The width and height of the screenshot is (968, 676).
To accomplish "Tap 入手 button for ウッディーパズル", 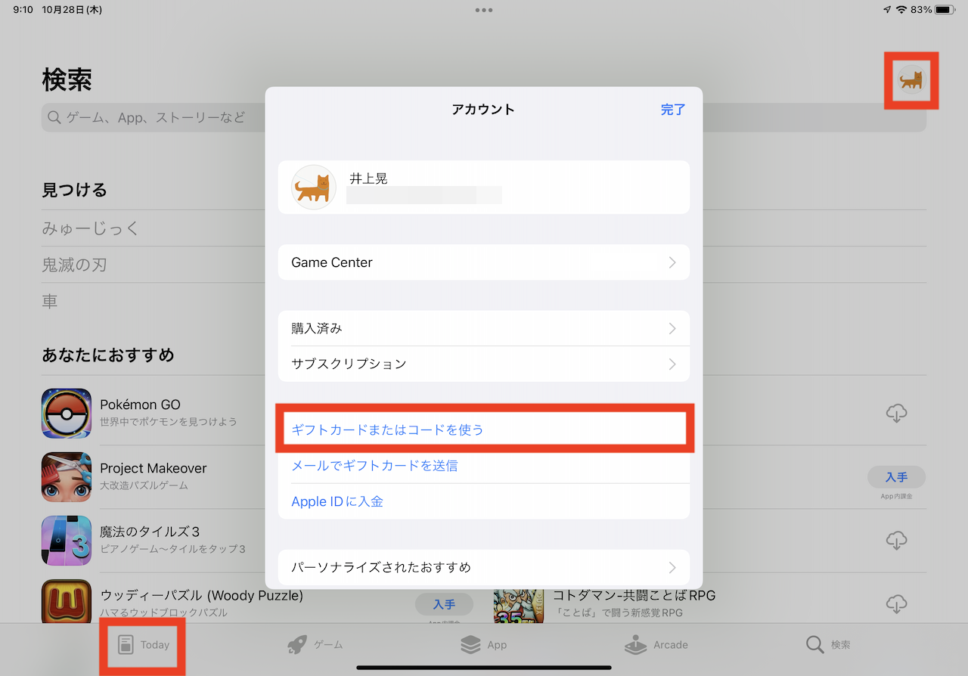I will coord(444,604).
